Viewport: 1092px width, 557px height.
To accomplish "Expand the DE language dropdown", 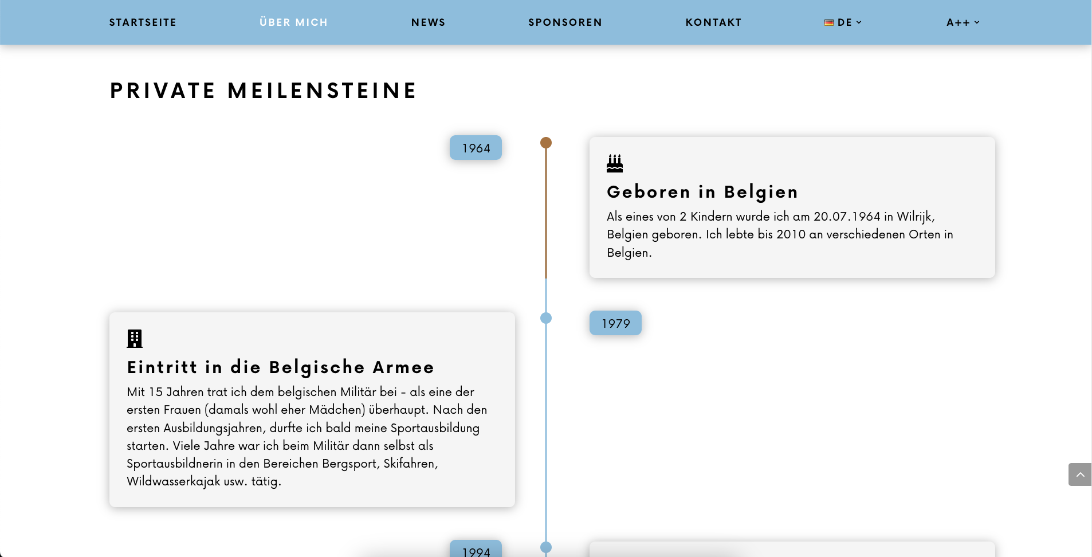I will (843, 23).
